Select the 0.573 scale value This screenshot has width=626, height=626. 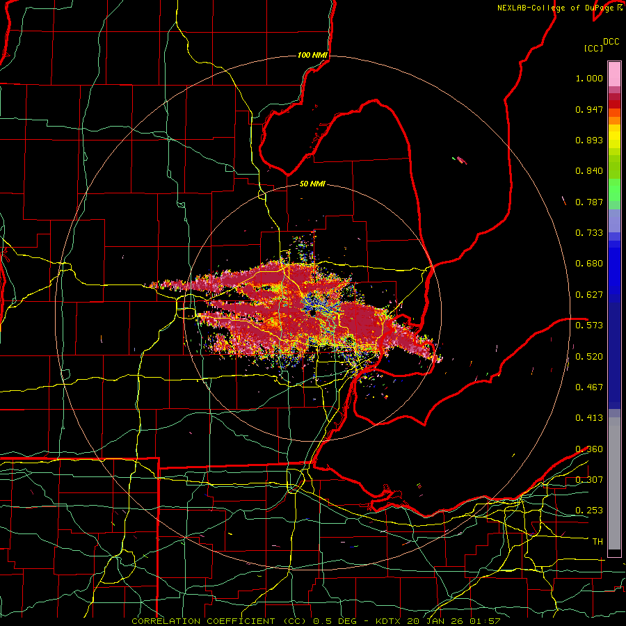(589, 326)
